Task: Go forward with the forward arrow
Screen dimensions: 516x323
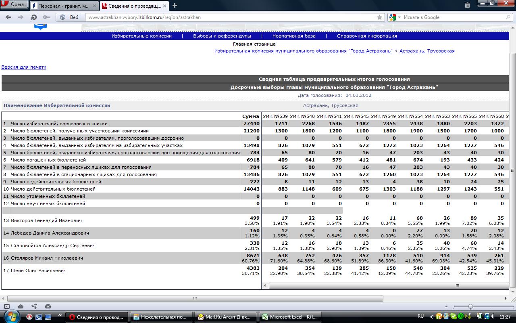Action: click(x=21, y=17)
